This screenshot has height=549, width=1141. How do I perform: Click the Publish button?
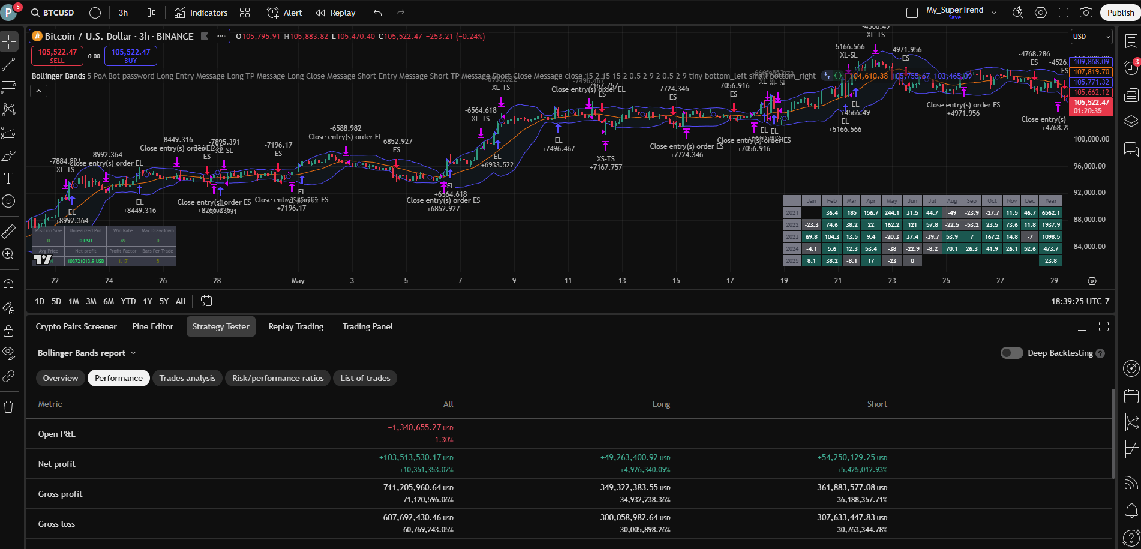1121,13
